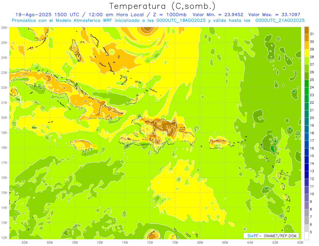Click the 'ONAMET/REP.DOM.' credit label

coord(281,236)
